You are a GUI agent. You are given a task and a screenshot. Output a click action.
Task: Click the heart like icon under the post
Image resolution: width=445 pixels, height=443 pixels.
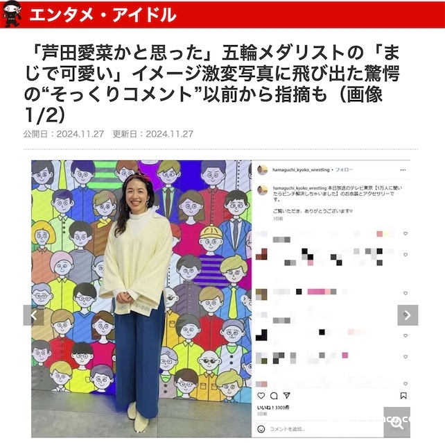tap(261, 396)
